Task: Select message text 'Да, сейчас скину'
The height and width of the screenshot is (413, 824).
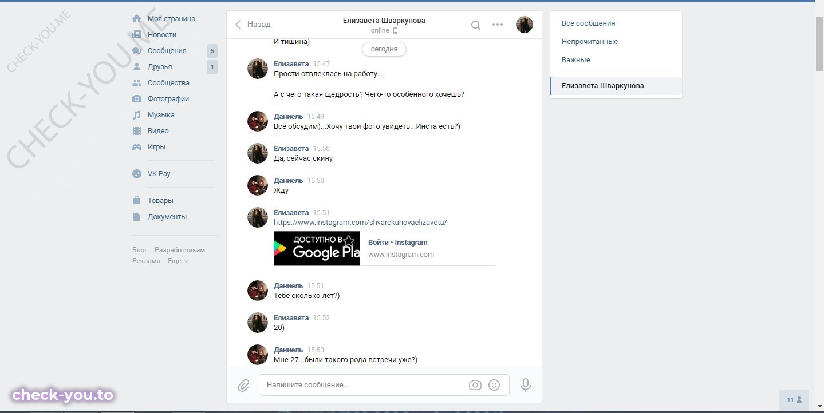Action: pos(303,158)
